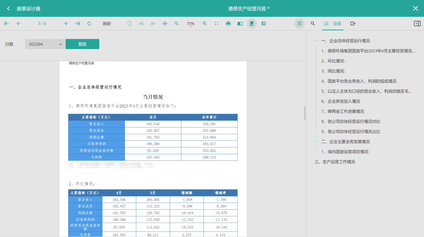Image resolution: width=424 pixels, height=237 pixels.
Task: Click the 预览 button
Action: click(x=82, y=44)
